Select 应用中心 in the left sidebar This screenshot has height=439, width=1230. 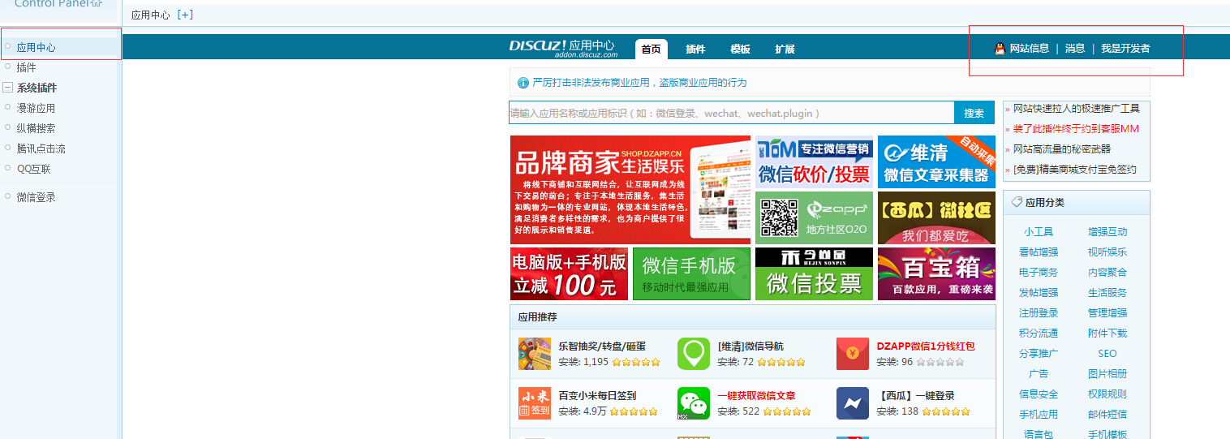(x=36, y=48)
